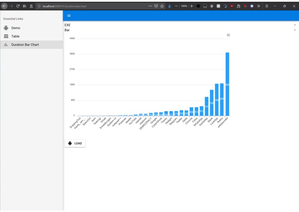Click the Pocket save icon
This screenshot has width=299, height=212.
coord(156,6)
